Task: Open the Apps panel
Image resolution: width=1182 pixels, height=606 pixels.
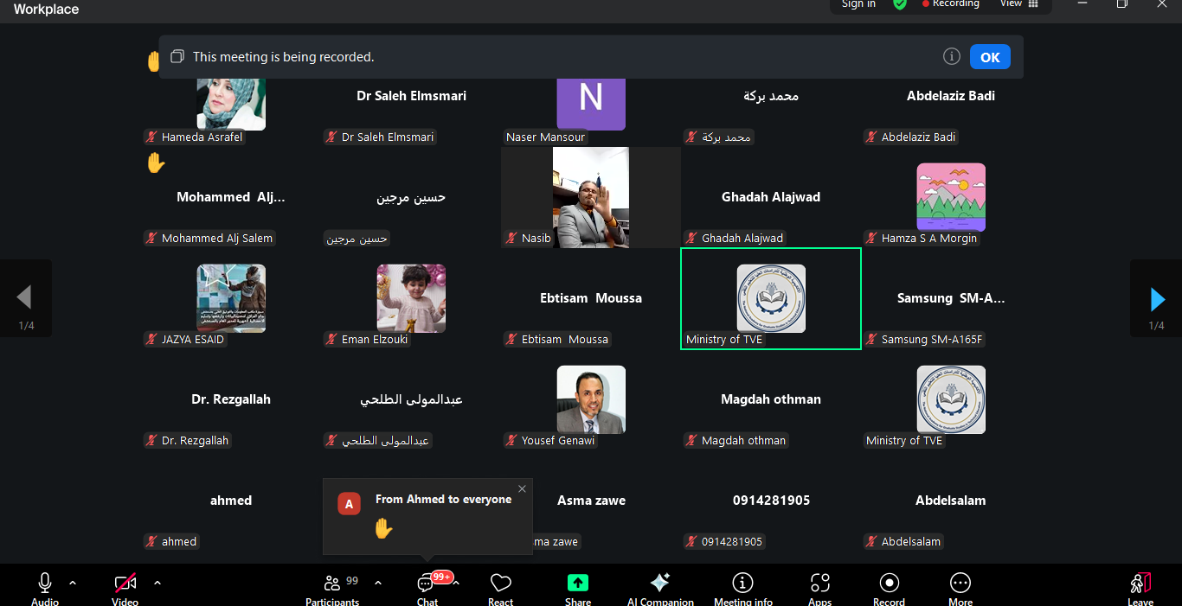Action: coord(819,586)
